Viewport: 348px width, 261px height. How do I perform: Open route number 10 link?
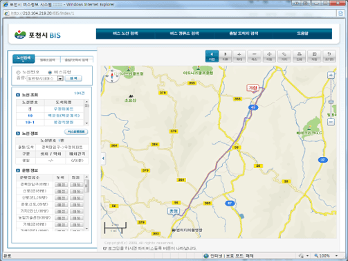click(x=30, y=116)
